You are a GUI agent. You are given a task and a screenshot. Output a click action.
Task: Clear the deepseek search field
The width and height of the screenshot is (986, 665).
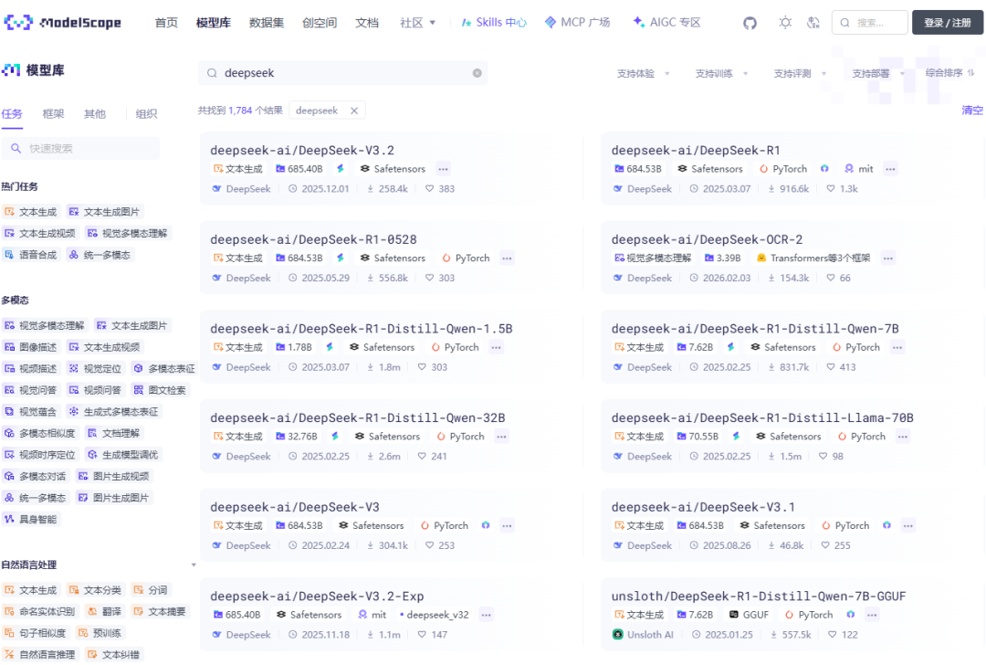click(x=477, y=73)
